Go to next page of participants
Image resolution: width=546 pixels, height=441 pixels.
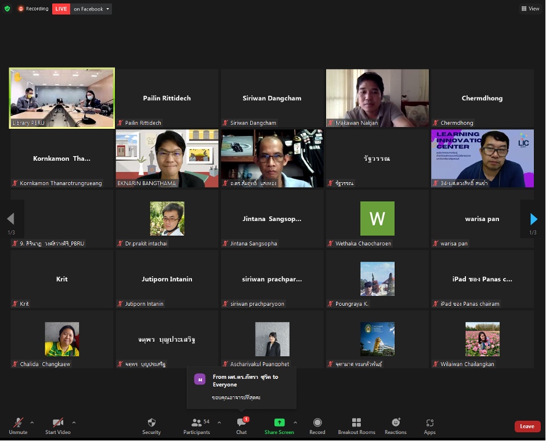[533, 219]
